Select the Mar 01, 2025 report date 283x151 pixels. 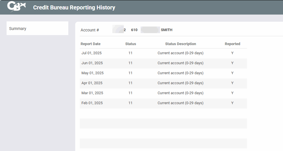(x=92, y=93)
